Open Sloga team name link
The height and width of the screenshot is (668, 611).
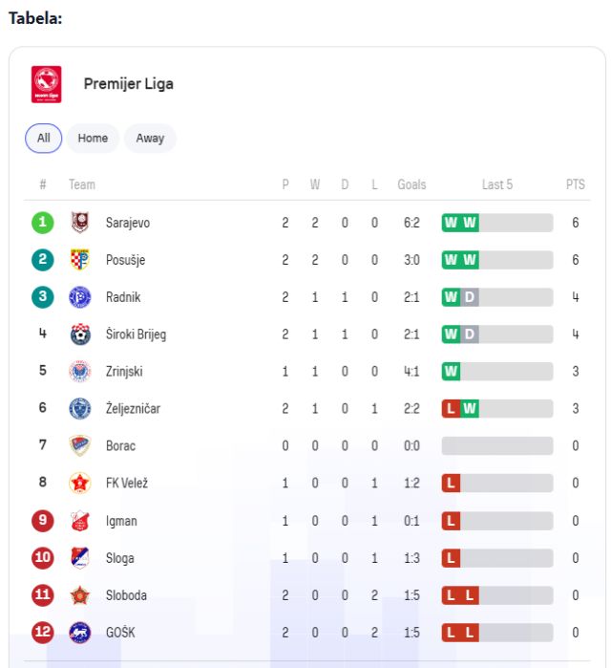point(120,558)
